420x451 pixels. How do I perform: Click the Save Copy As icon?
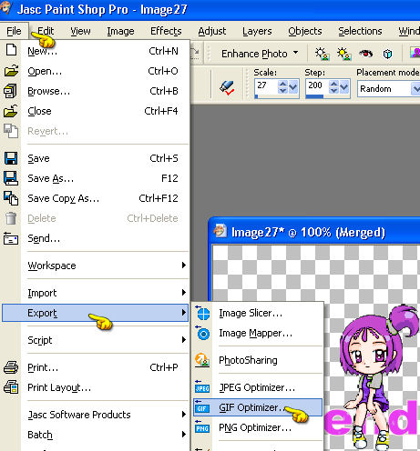[11, 198]
